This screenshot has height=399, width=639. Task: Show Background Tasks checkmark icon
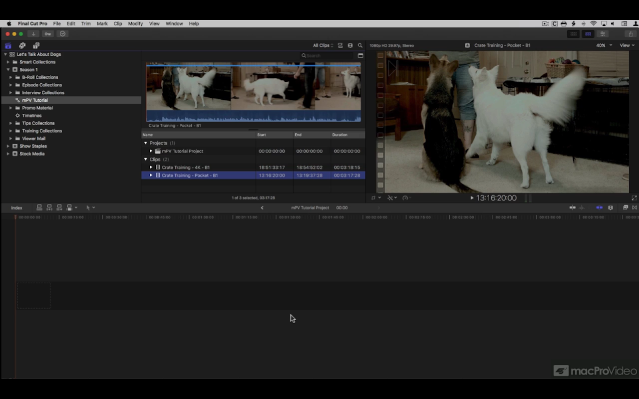[x=62, y=34]
